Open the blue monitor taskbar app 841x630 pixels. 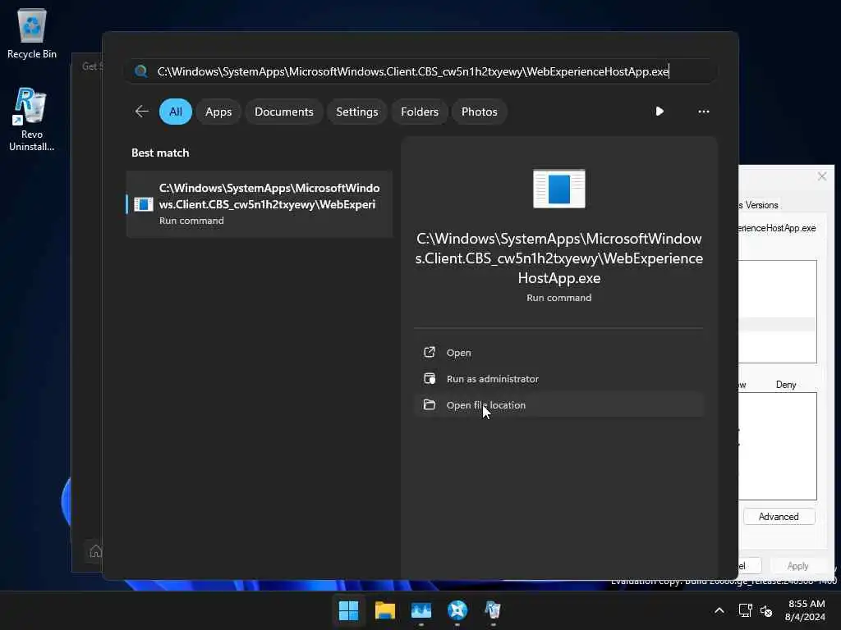pyautogui.click(x=421, y=609)
